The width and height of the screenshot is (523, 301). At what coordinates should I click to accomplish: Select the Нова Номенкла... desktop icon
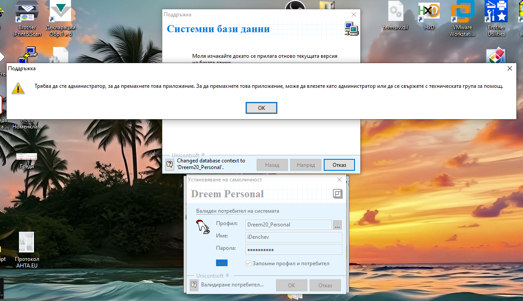(27, 124)
